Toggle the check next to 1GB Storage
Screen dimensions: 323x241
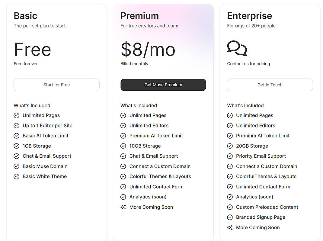click(x=16, y=146)
